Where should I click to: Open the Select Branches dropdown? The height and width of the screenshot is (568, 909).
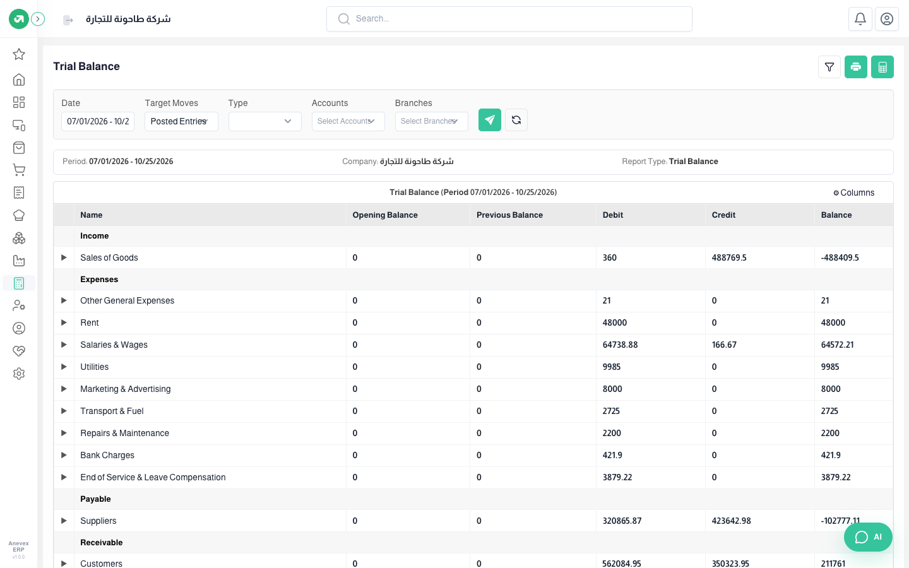(x=431, y=121)
